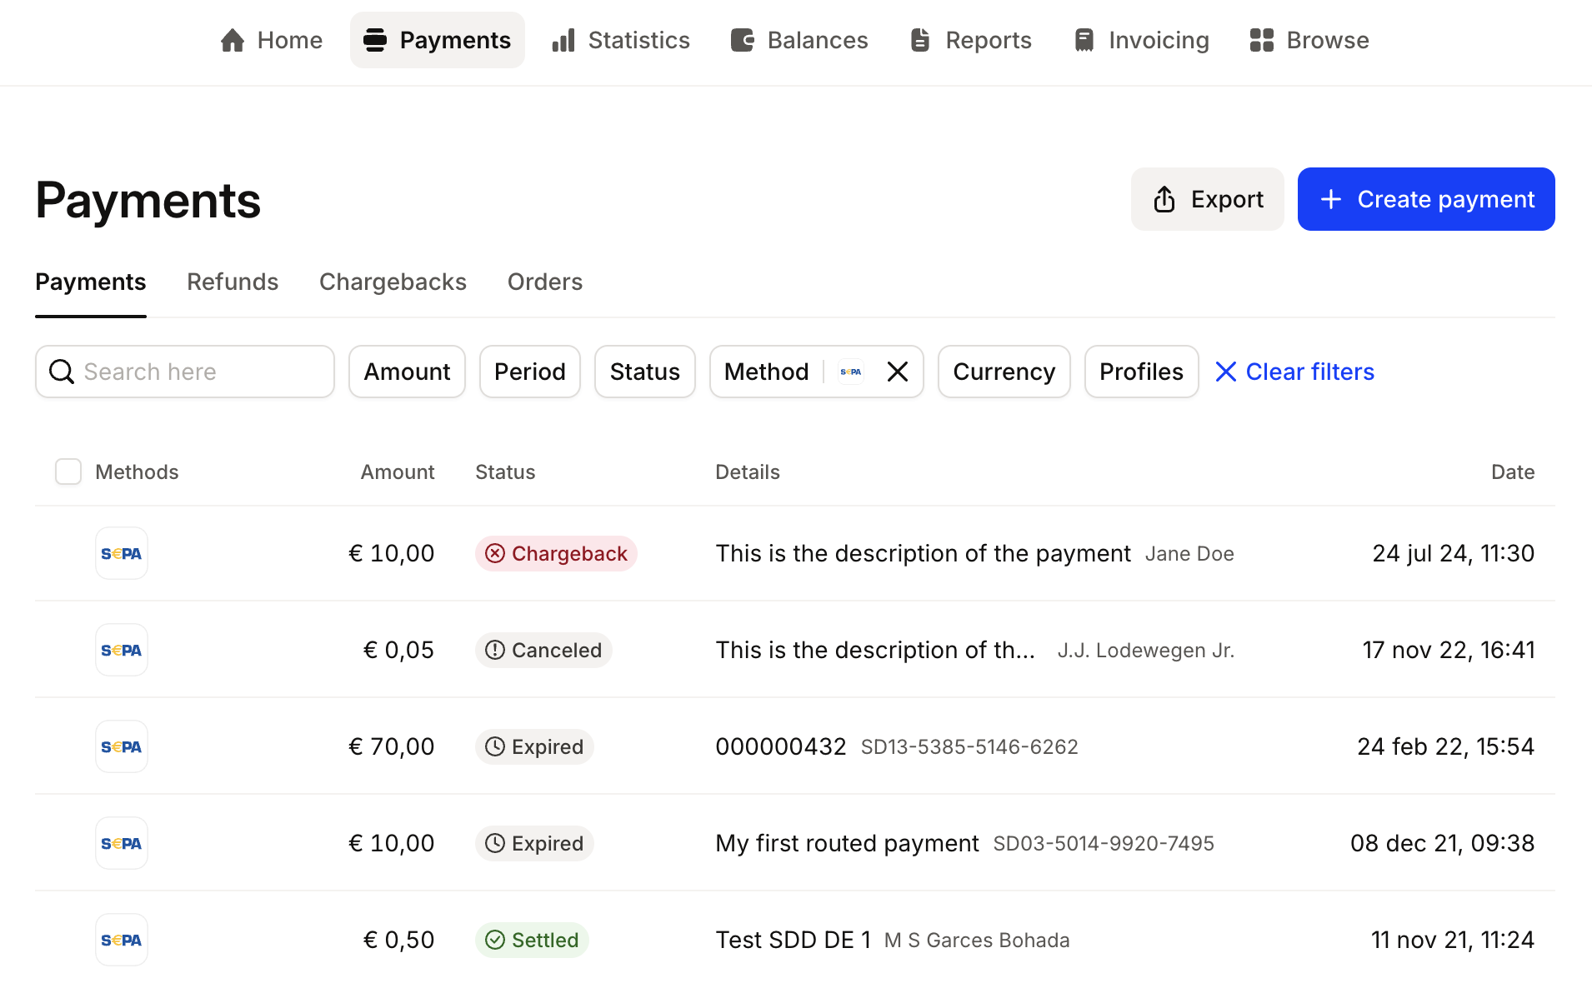Image resolution: width=1592 pixels, height=983 pixels.
Task: Focus the Search here input field
Action: (200, 372)
